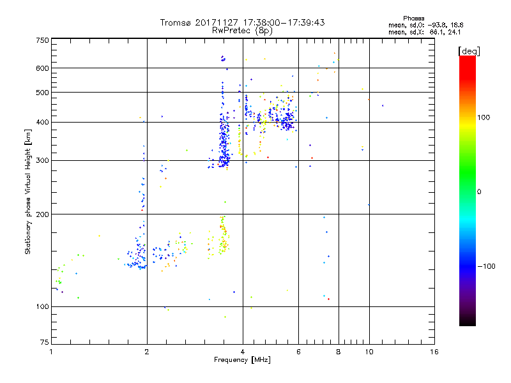Click the x-axis tick label '8'
The width and height of the screenshot is (511, 383).
339,352
